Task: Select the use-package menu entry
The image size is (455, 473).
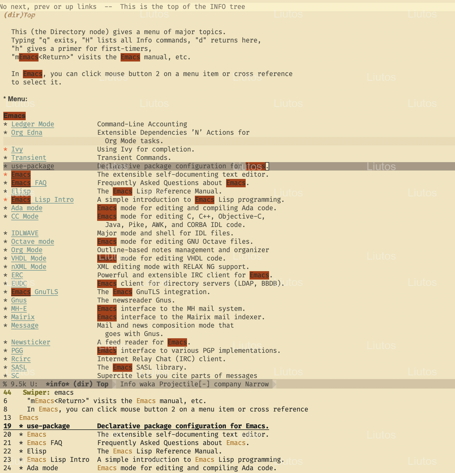Action: (x=33, y=166)
